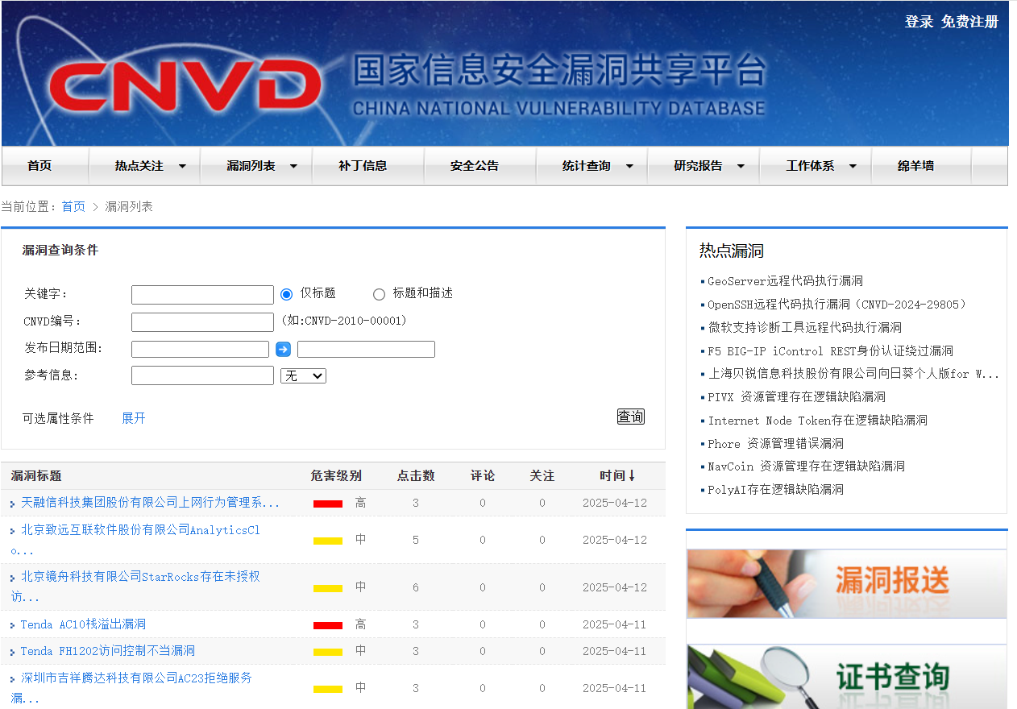This screenshot has height=709, width=1017.
Task: Click the 评论 column header
Action: [483, 476]
